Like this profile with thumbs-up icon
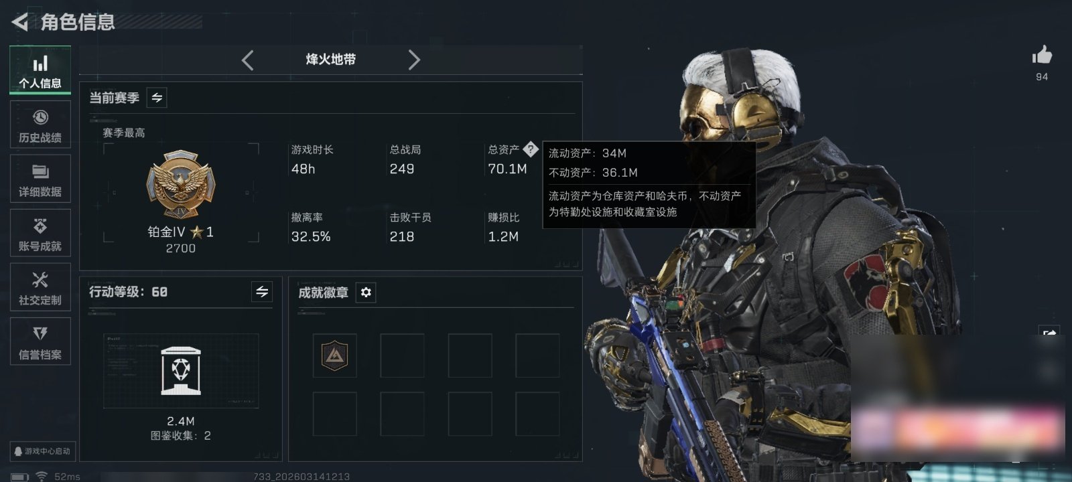The image size is (1072, 482). 1042,56
